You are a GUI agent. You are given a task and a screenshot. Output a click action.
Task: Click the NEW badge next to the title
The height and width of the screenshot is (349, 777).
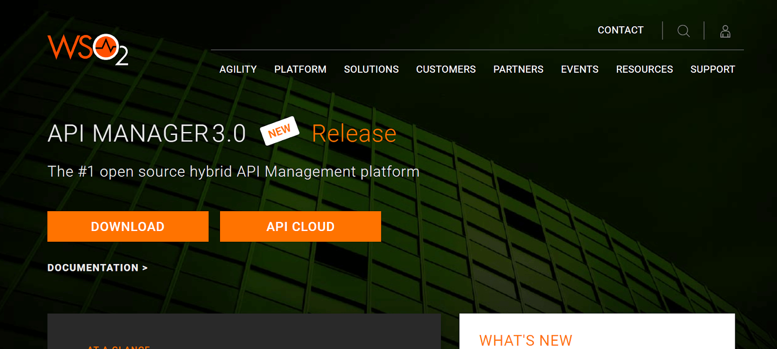(279, 131)
